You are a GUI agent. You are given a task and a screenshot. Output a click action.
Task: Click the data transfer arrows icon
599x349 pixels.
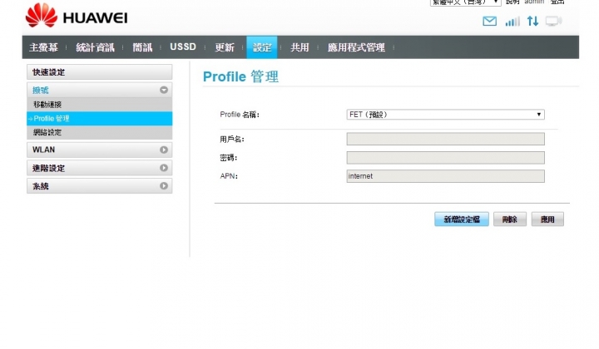pyautogui.click(x=533, y=21)
